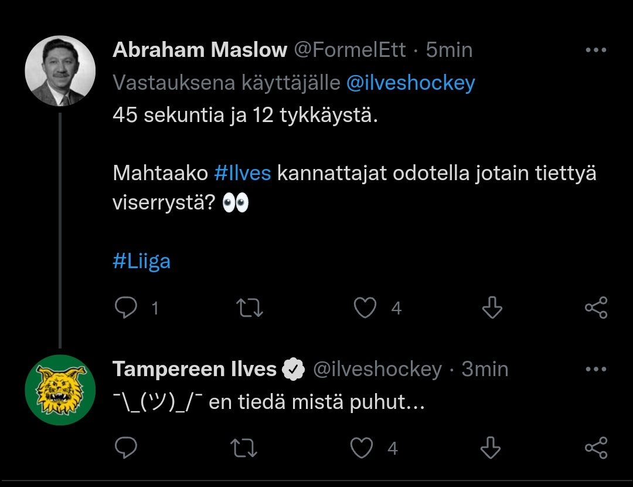The height and width of the screenshot is (487, 633).
Task: Open Tampereen Ilves lynx logo avatar
Action: pyautogui.click(x=60, y=390)
